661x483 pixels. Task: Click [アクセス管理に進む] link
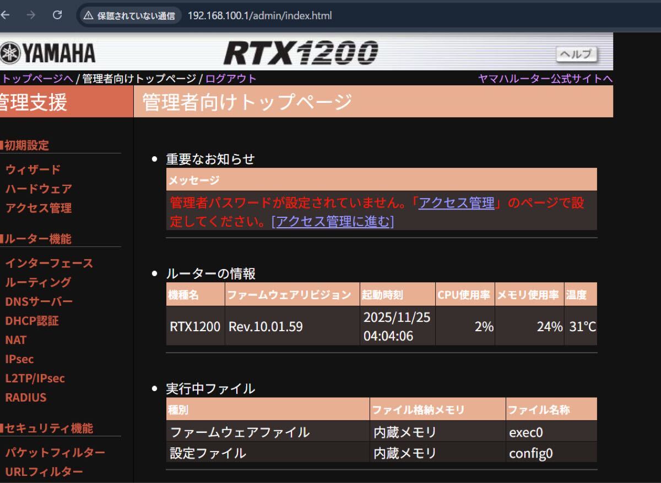[333, 222]
